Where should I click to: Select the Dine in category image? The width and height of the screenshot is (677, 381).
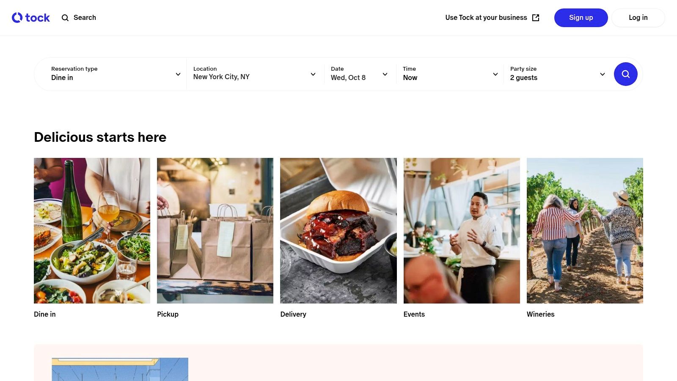coord(92,231)
